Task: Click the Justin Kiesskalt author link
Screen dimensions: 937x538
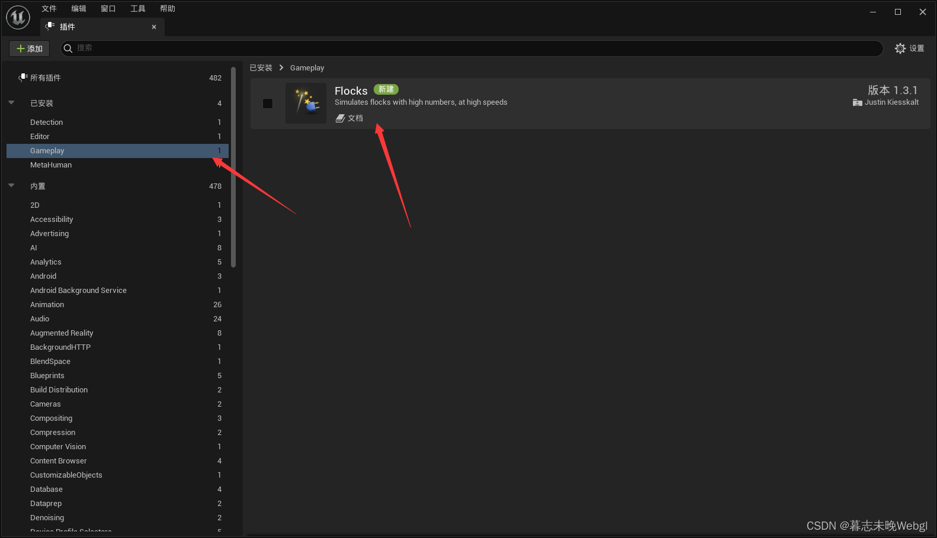Action: coord(891,102)
